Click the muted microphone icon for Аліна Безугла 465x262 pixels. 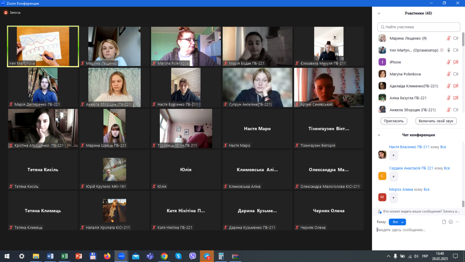(449, 98)
